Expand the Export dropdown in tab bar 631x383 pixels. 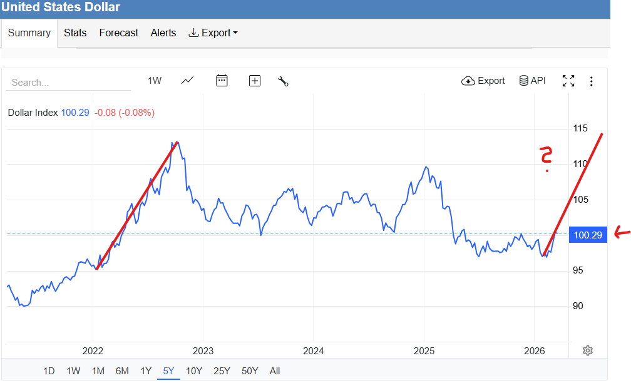(213, 33)
